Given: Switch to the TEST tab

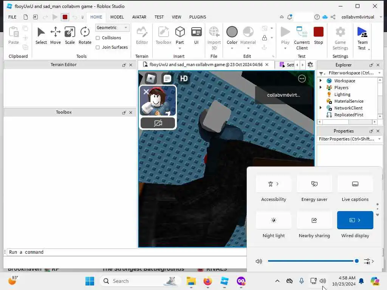Looking at the screenshot, I should 159,17.
